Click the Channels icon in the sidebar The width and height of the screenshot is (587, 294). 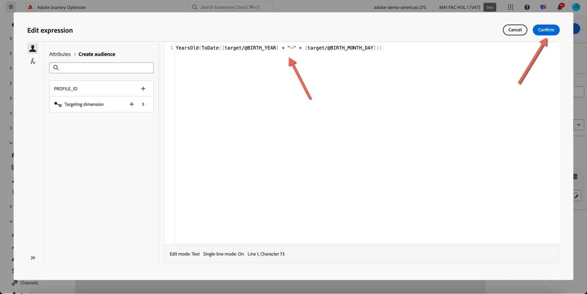(15, 283)
